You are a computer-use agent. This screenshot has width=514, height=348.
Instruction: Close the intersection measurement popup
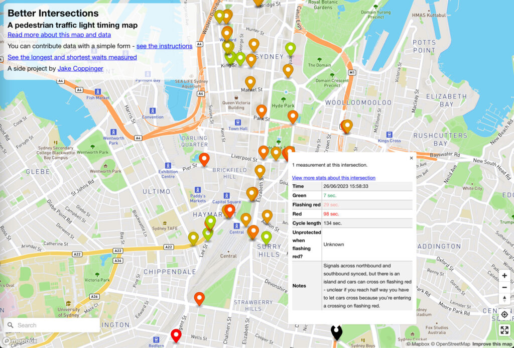pos(411,158)
